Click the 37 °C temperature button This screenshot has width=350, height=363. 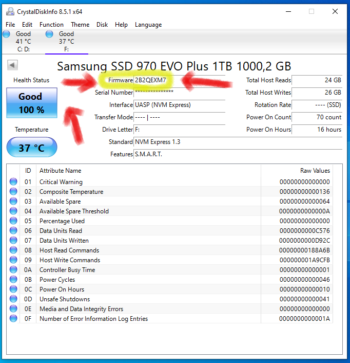point(32,148)
